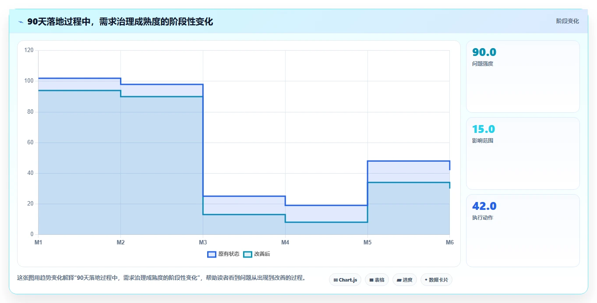Click the 表格 tag button

coord(377,280)
